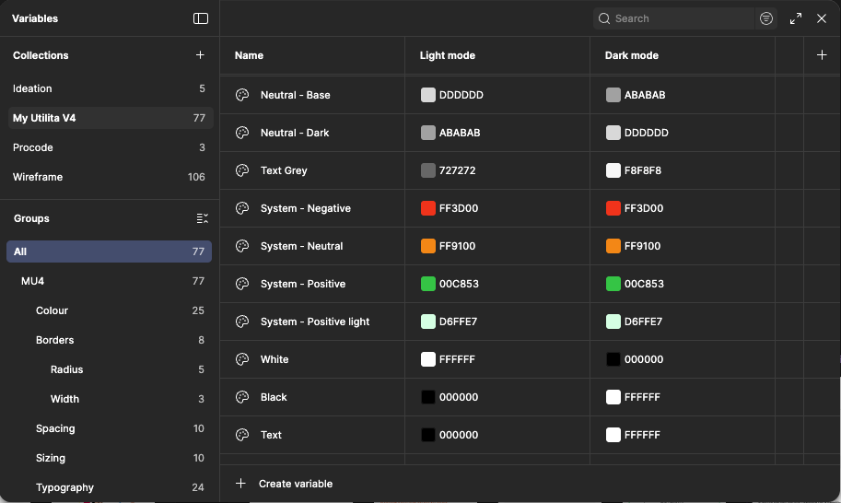This screenshot has width=841, height=503.
Task: Click the palette icon for System - Negative
Action: click(x=242, y=208)
